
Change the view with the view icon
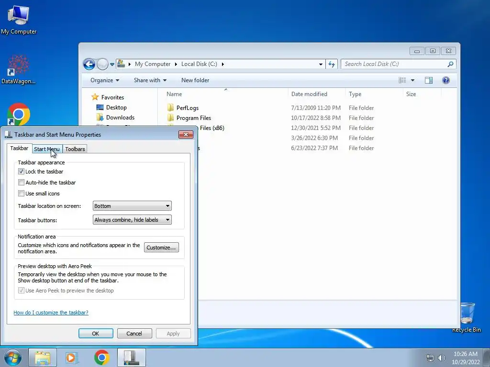point(402,80)
